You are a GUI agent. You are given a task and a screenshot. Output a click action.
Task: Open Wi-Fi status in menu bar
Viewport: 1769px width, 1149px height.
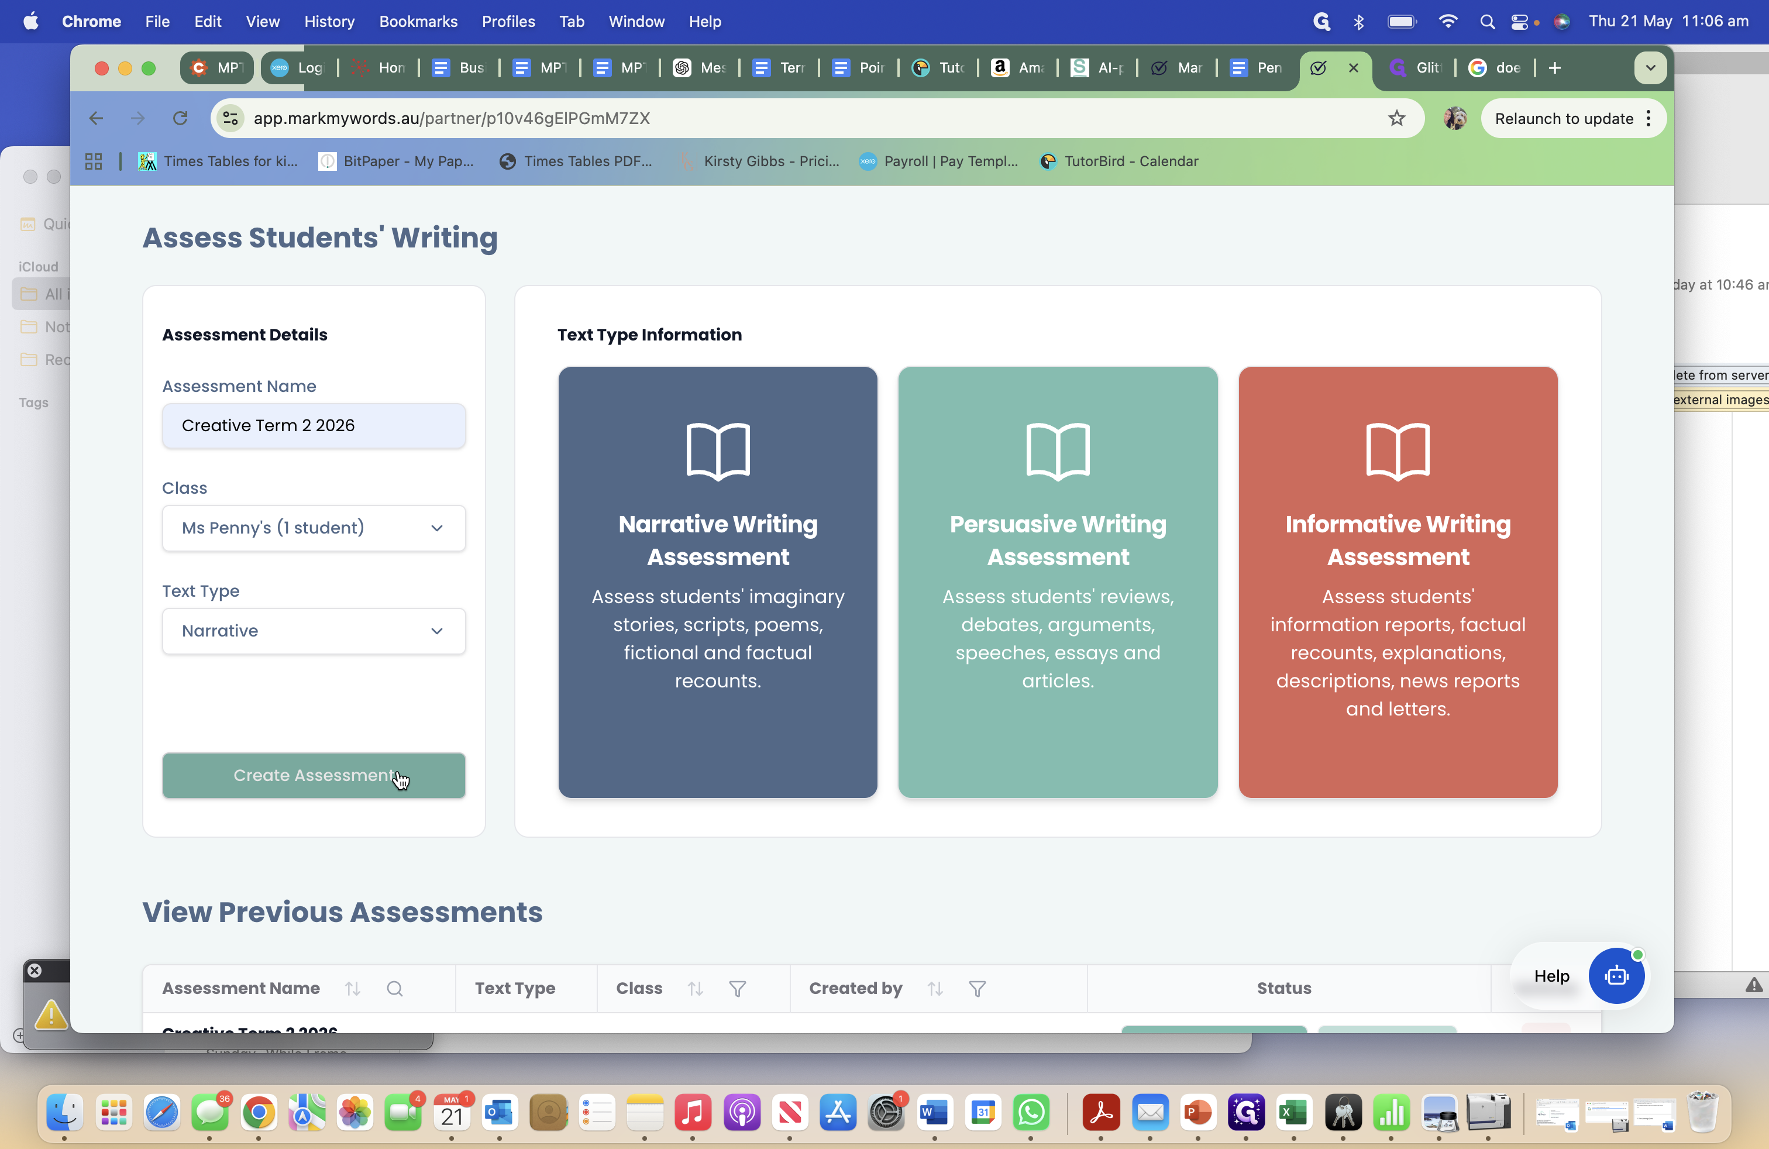tap(1447, 22)
